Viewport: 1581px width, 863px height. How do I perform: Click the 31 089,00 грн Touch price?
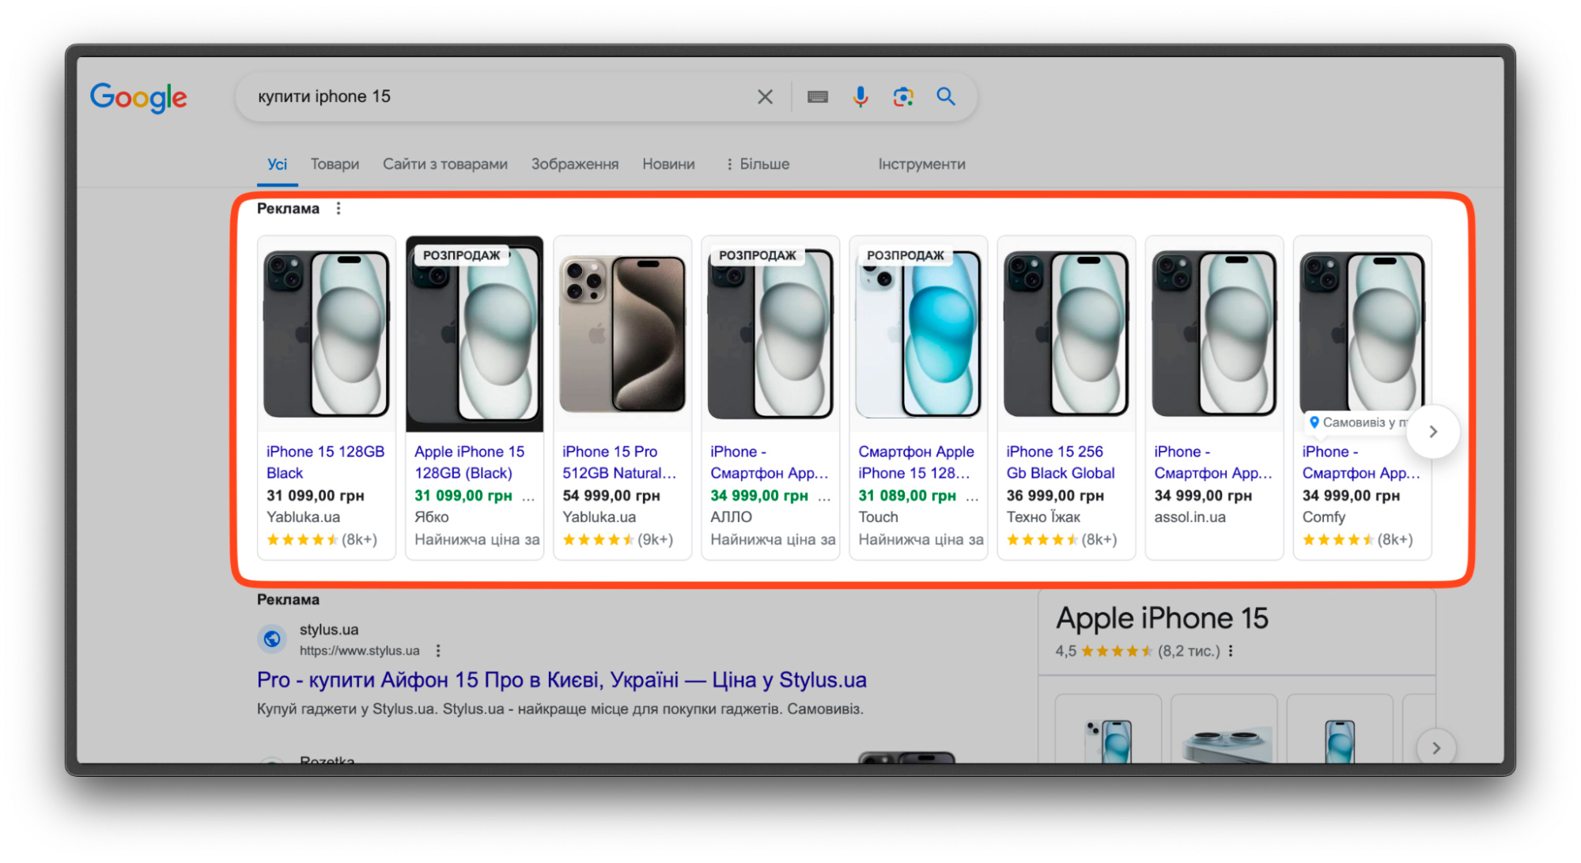[907, 495]
